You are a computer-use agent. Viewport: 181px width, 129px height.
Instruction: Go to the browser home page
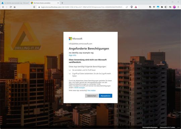point(15,7)
